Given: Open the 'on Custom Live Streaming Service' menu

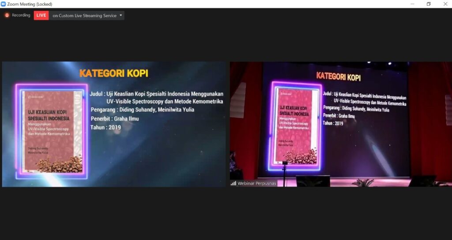Looking at the screenshot, I should (84, 15).
